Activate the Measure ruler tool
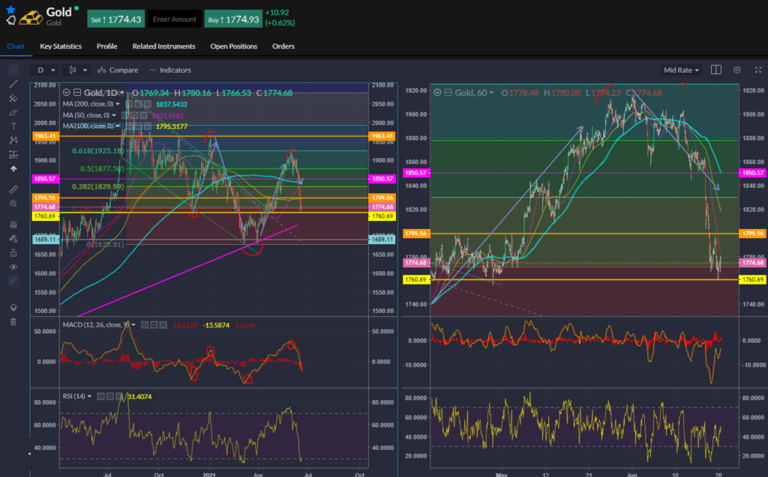 (13, 189)
